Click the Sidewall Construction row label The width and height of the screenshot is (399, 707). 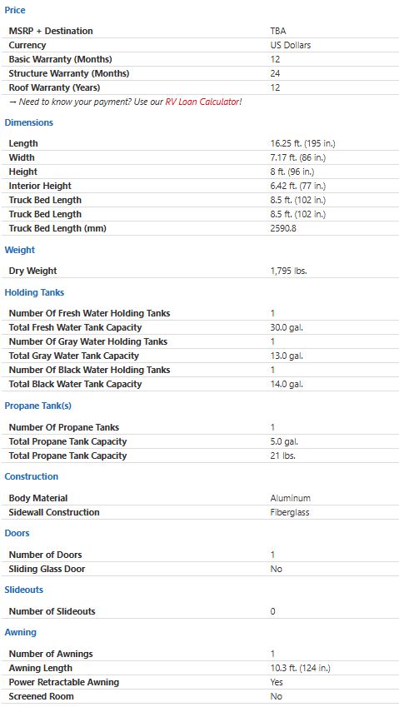pos(54,512)
